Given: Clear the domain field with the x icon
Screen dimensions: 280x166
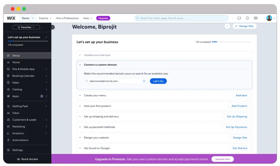Looking at the screenshot, I should [144, 81].
